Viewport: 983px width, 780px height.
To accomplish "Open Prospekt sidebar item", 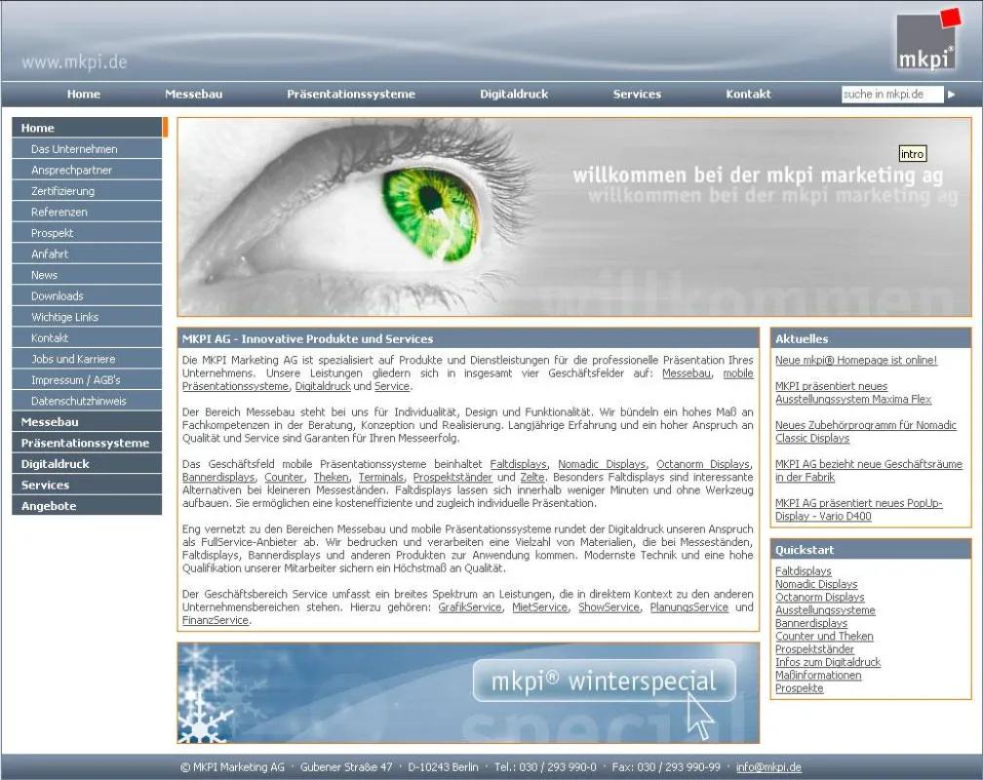I will (x=87, y=233).
